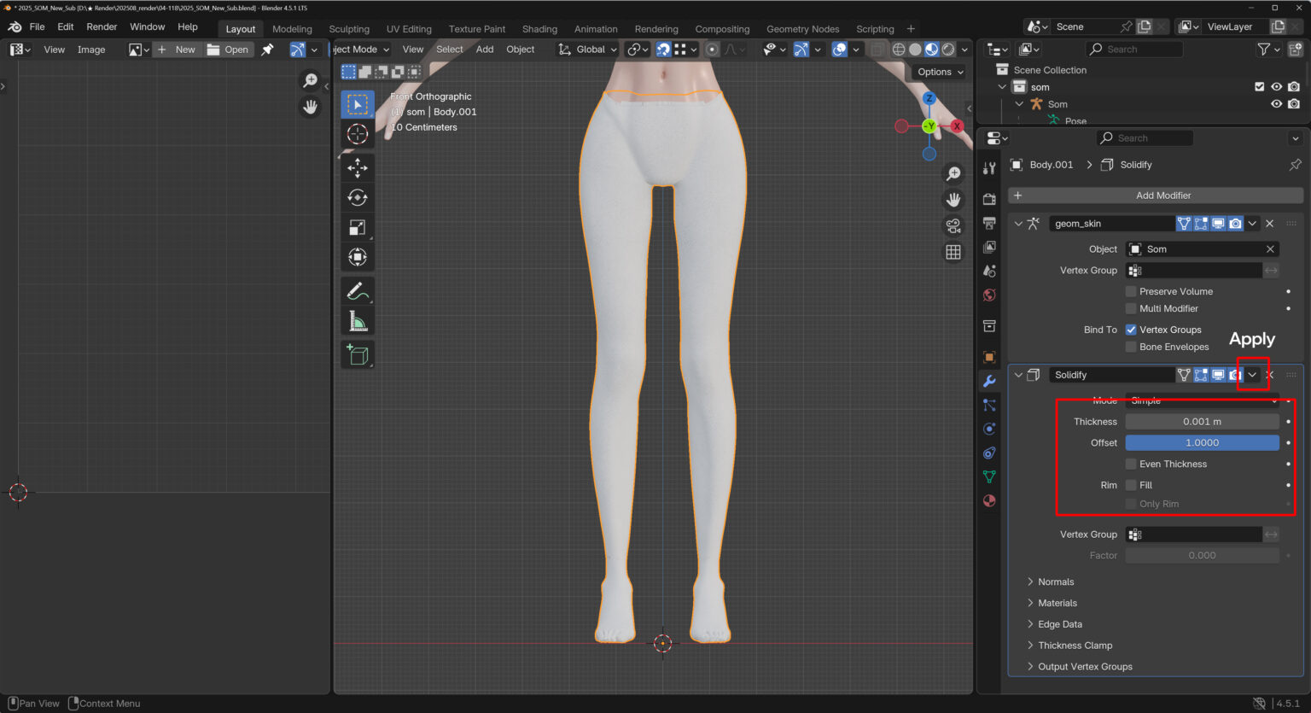
Task: Open the Render menu
Action: click(102, 26)
